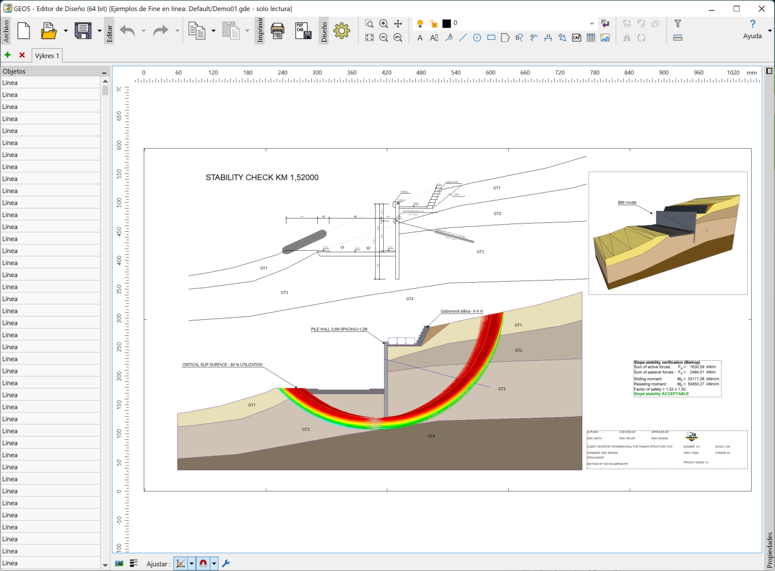Click the zoom in magnifier
This screenshot has height=571, width=775.
click(384, 24)
